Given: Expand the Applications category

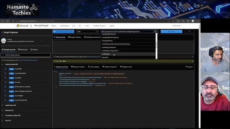Looking at the screenshot, I should click(x=2, y=105).
